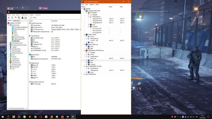Expand the ST3500418AS drive node
This screenshot has height=119, width=212.
(84, 74)
